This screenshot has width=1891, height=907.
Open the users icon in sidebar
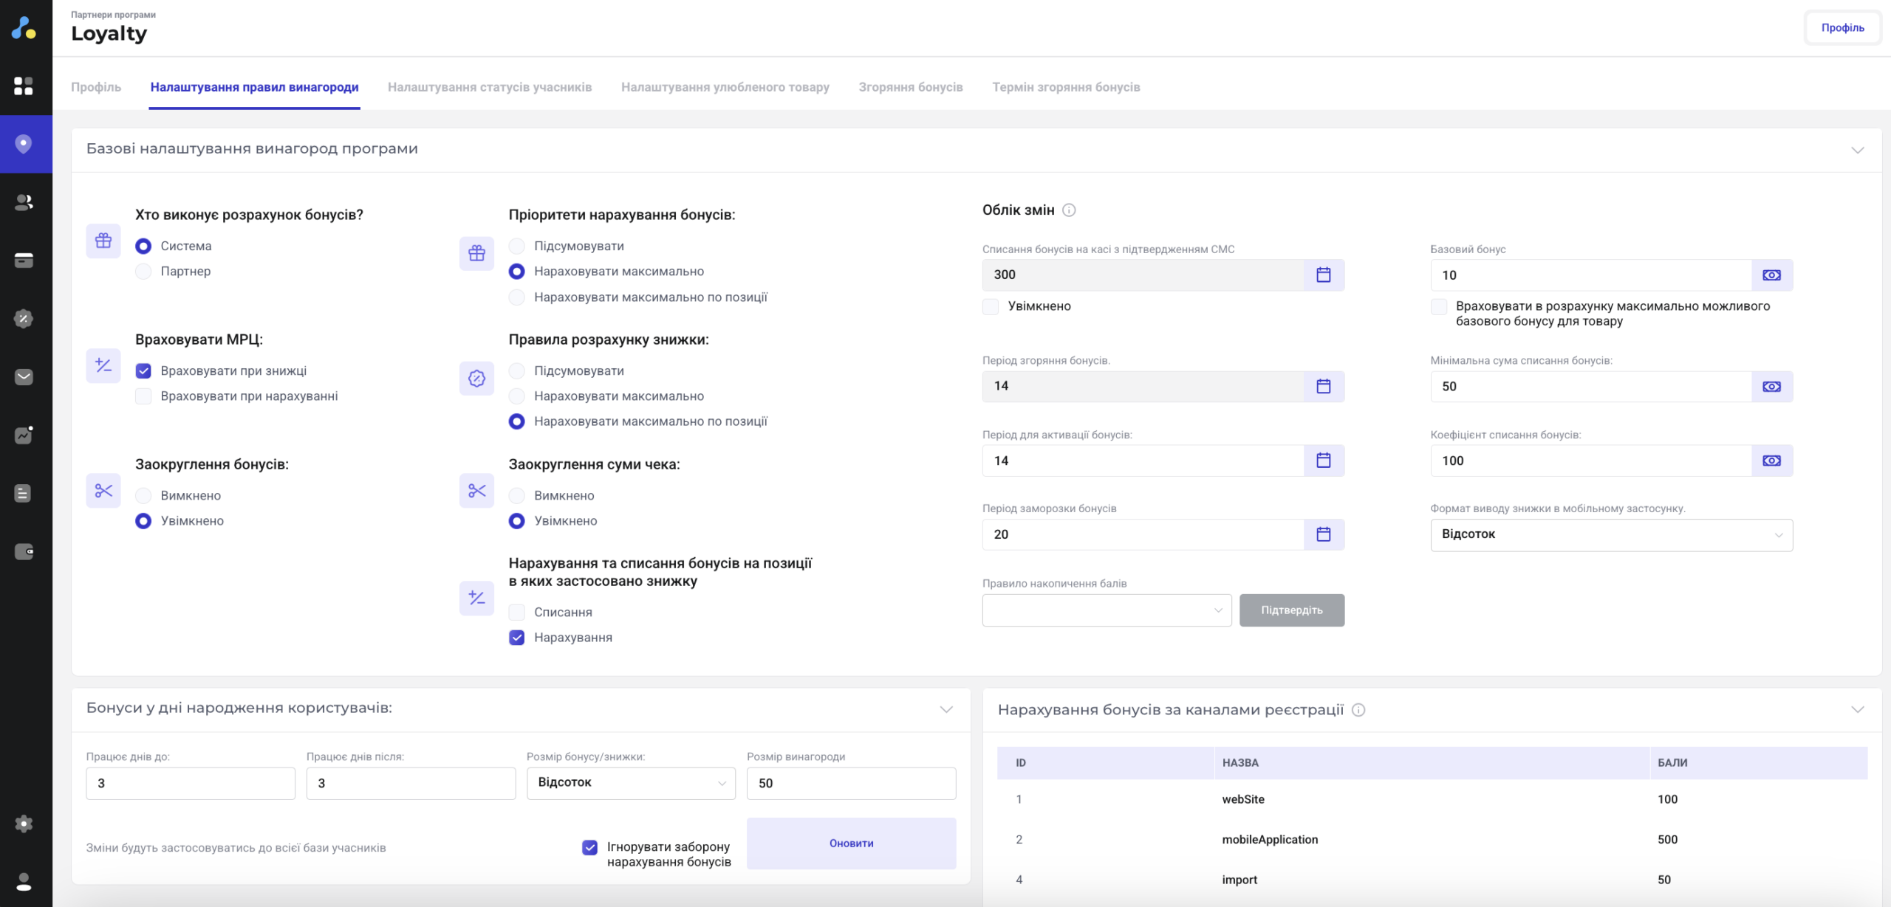(24, 202)
